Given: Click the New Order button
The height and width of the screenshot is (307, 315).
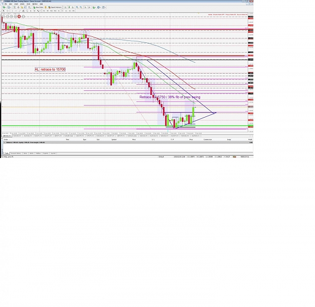Looking at the screenshot, I should (x=38, y=7).
